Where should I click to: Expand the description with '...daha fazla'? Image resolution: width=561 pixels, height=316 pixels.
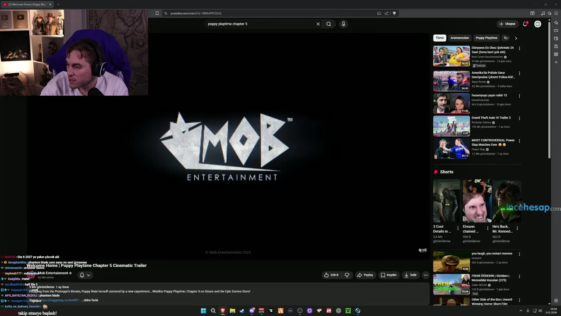[x=89, y=300]
